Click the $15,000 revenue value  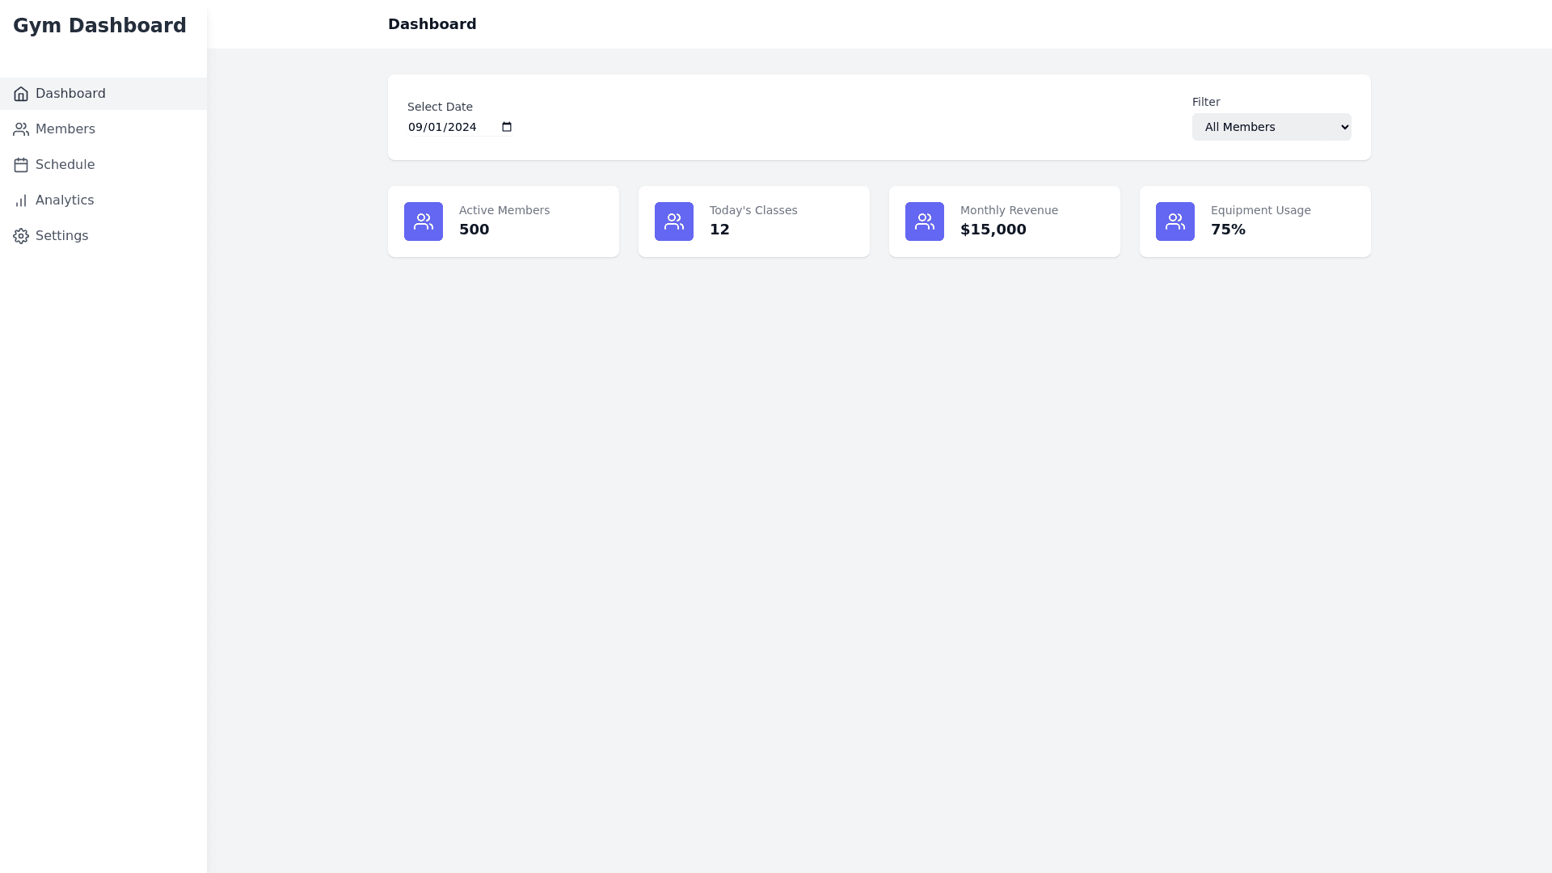coord(993,230)
